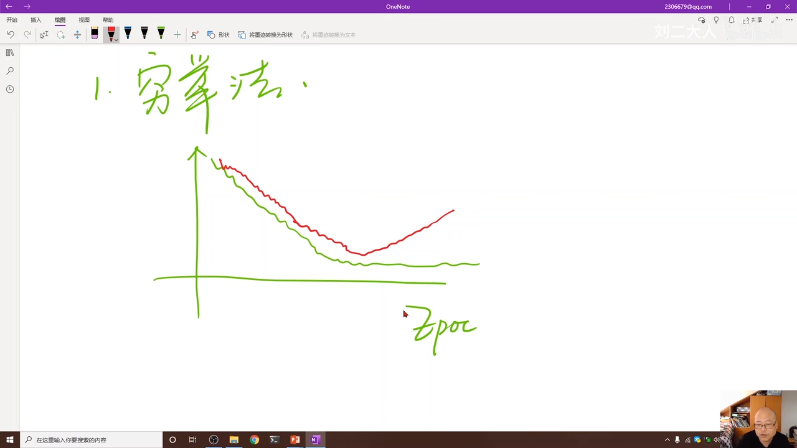Select the Objects or Type Text cursor tool
Screen dimensions: 797x448
[x=44, y=35]
